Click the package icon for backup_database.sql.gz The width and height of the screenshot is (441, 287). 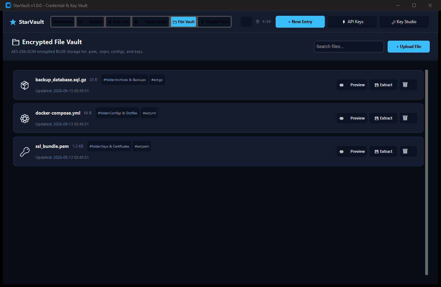pos(25,85)
